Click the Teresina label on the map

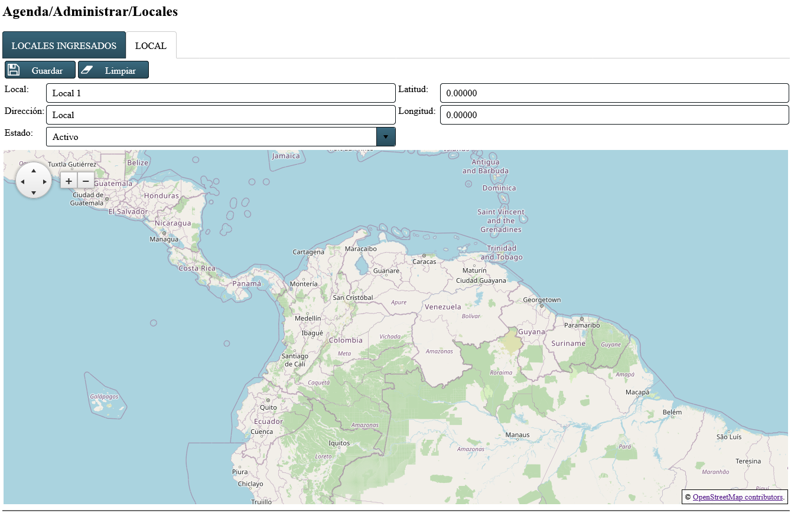[748, 461]
